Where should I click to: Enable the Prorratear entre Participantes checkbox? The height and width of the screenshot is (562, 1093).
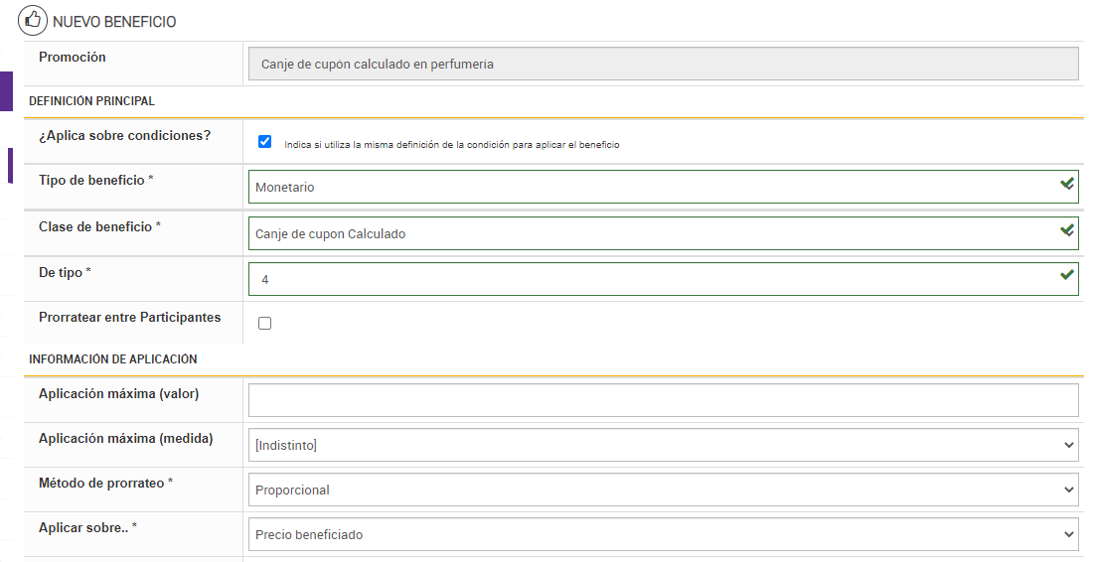click(x=264, y=323)
